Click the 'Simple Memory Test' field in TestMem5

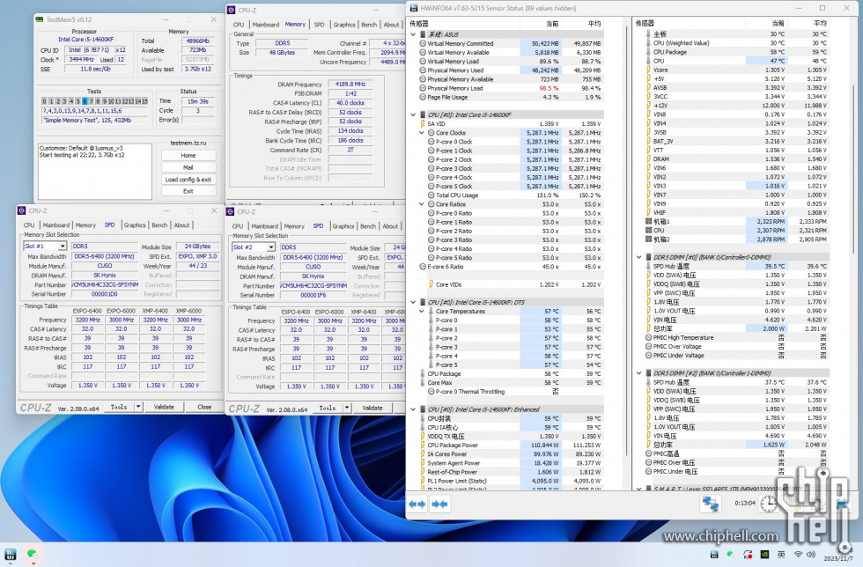95,120
